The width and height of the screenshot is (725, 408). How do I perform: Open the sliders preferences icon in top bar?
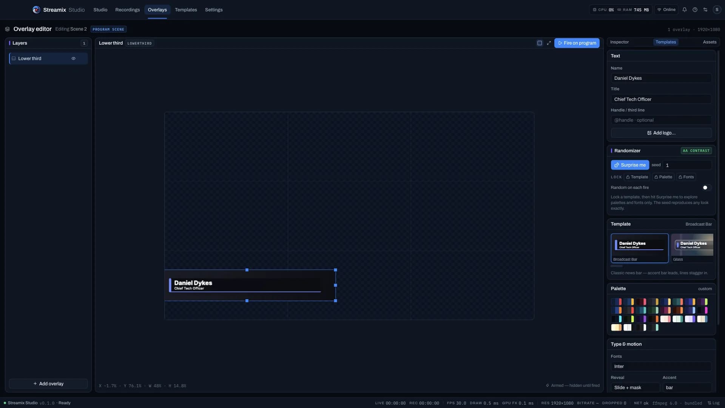(x=705, y=10)
